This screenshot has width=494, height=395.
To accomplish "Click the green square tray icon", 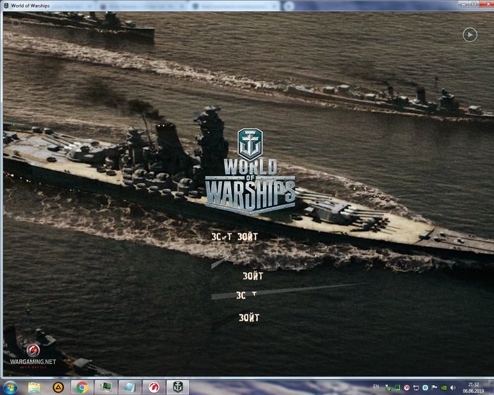I will [x=398, y=388].
